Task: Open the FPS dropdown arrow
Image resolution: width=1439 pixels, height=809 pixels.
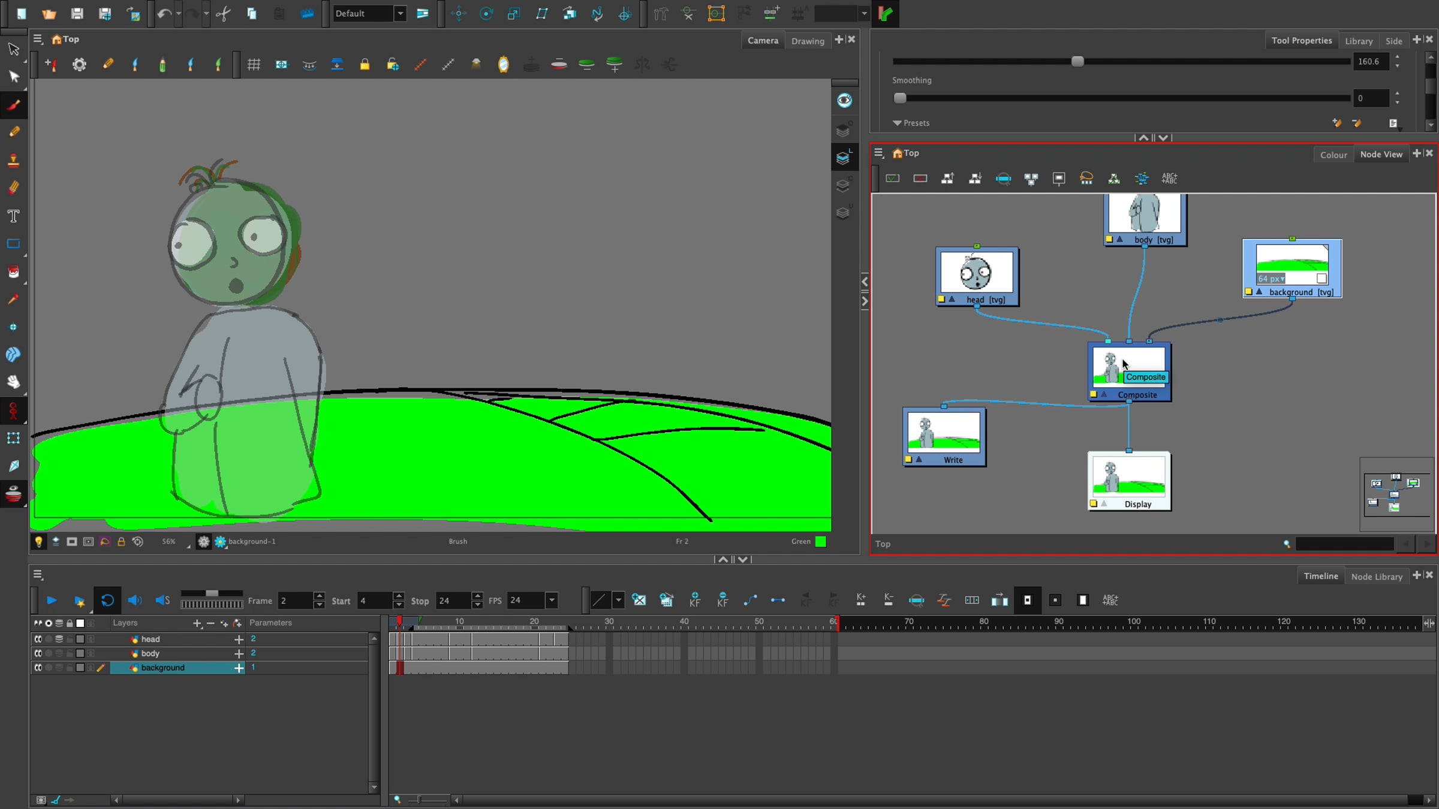Action: [552, 600]
